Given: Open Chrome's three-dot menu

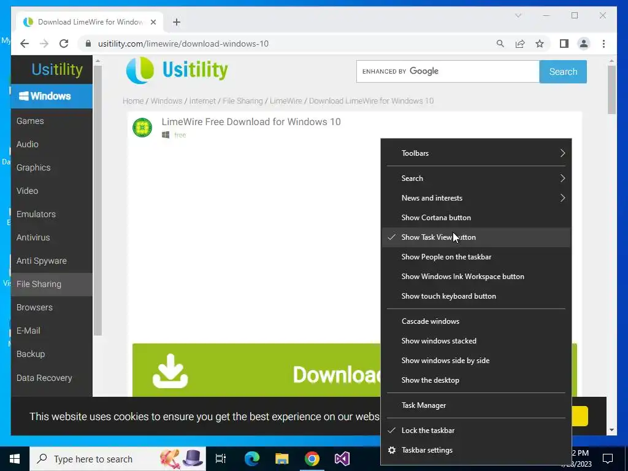Looking at the screenshot, I should coord(603,44).
